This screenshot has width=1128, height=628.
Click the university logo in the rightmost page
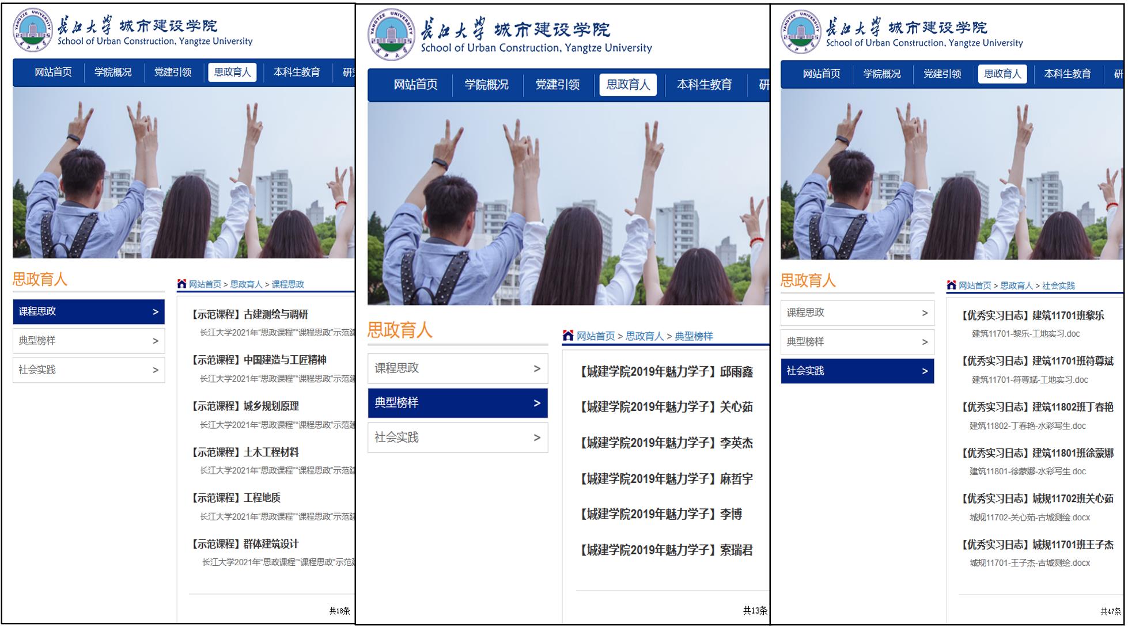[800, 32]
